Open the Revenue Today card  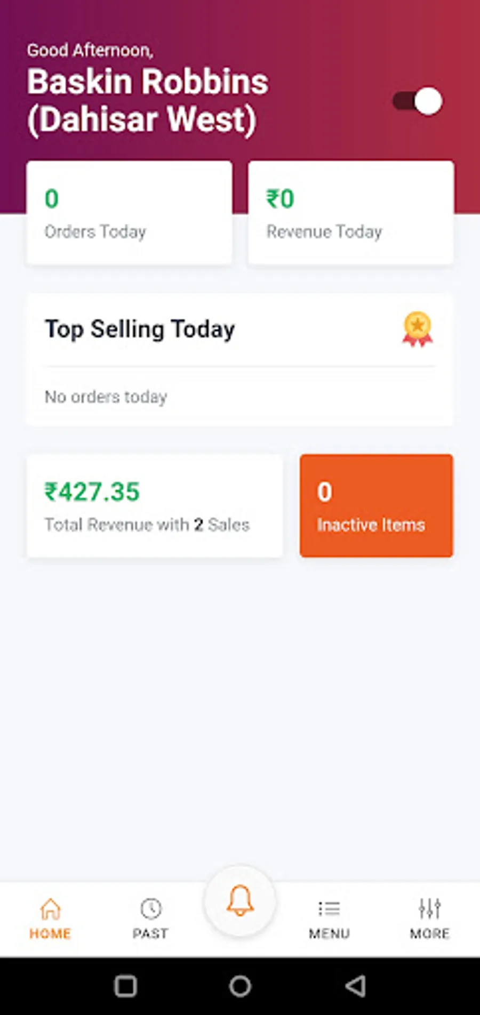(x=351, y=213)
